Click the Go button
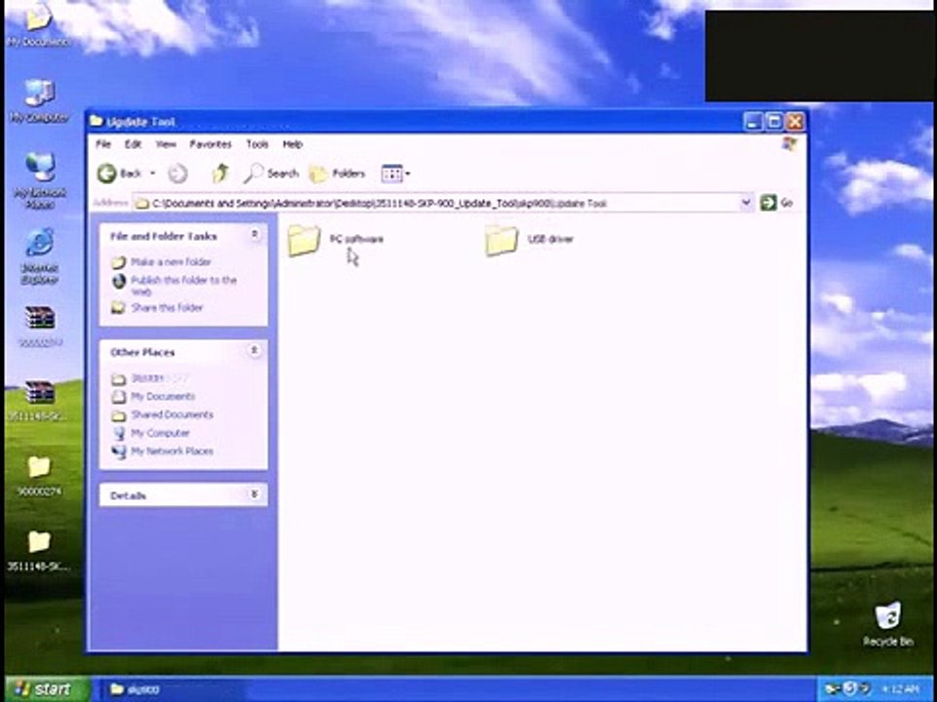The height and width of the screenshot is (702, 937). [776, 203]
